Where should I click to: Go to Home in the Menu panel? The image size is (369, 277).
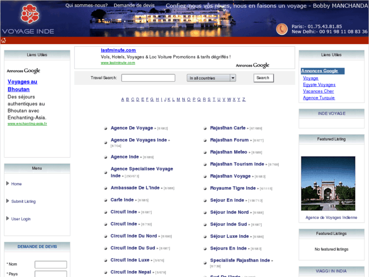[16, 184]
